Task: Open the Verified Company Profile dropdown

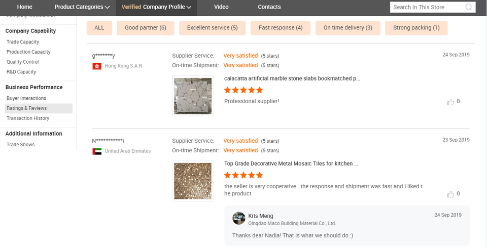Action: [x=156, y=7]
